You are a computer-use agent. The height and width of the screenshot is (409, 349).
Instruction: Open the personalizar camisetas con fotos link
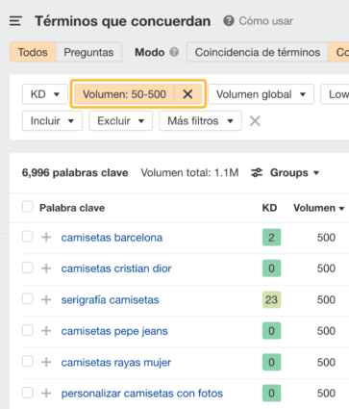point(141,393)
